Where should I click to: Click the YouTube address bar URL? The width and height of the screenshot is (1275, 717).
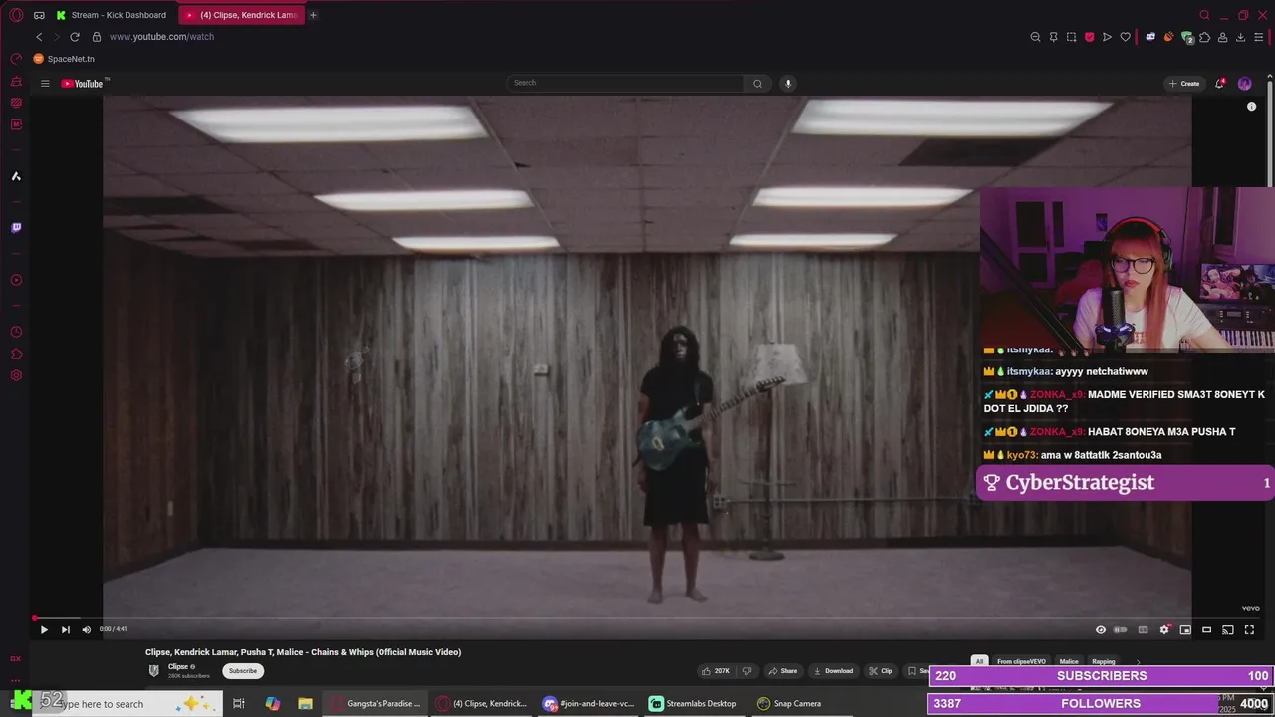click(x=161, y=37)
